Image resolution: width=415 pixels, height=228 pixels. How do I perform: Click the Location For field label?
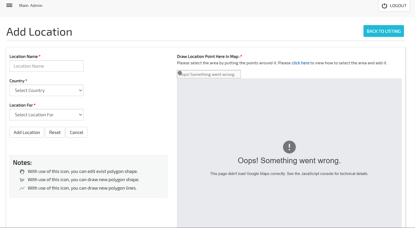click(21, 105)
